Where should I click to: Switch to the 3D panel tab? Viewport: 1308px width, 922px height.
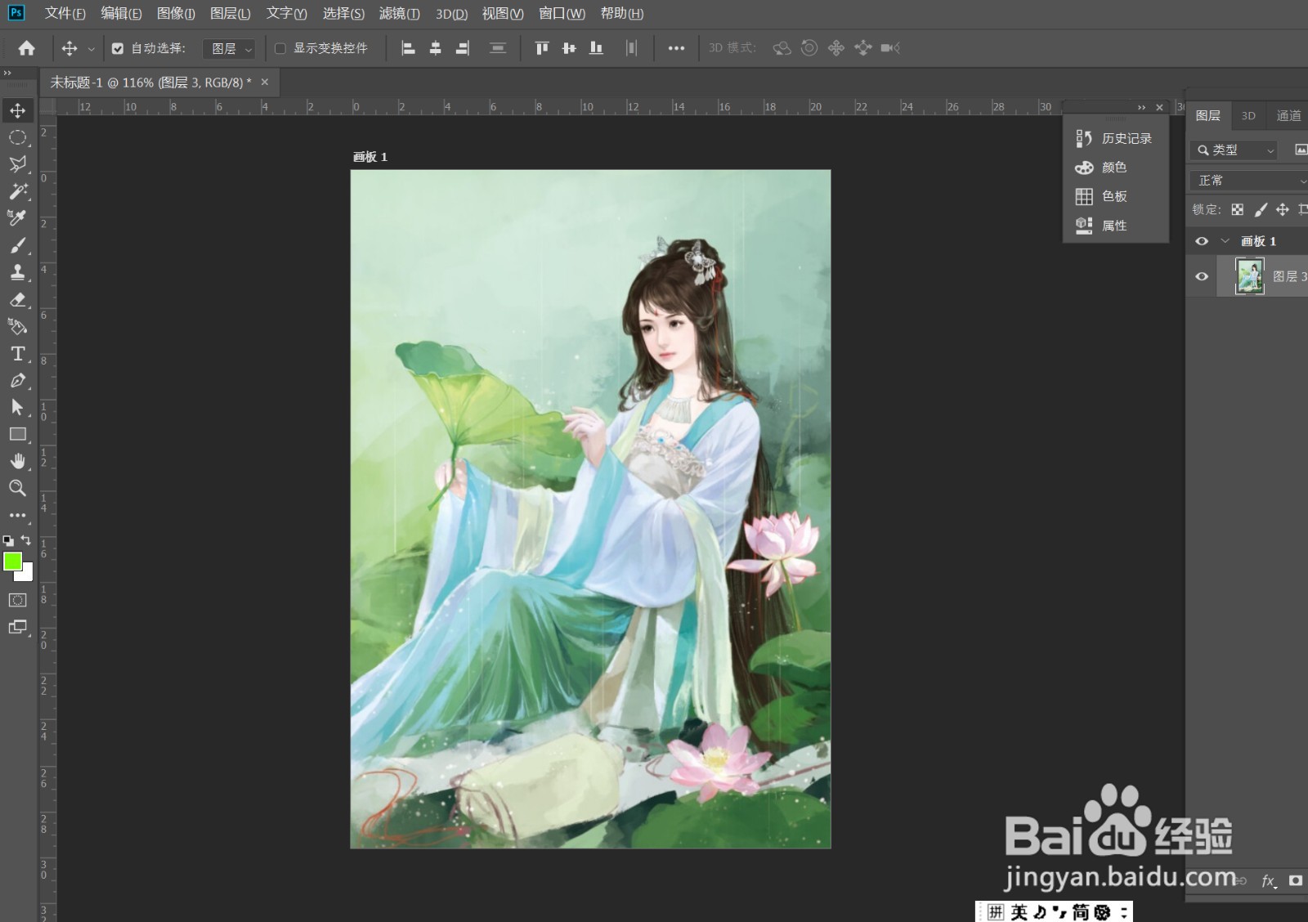[1248, 116]
